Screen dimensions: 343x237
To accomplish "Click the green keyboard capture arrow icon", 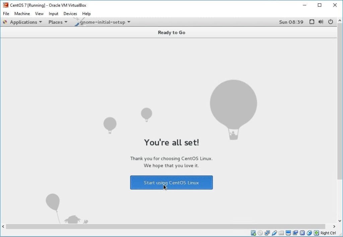I will (316, 233).
